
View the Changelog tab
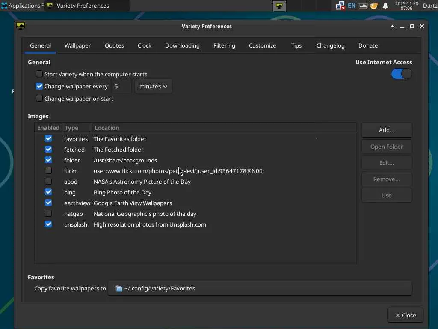331,45
